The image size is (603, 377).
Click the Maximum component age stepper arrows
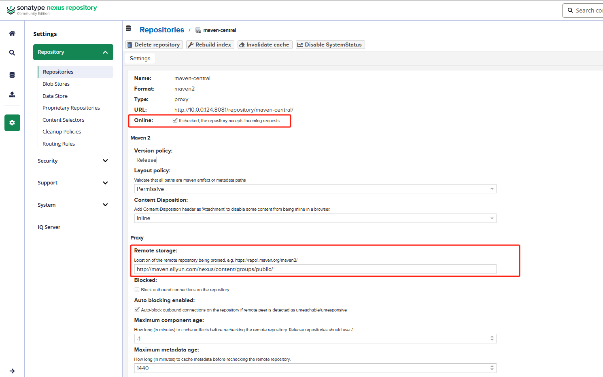pyautogui.click(x=492, y=339)
